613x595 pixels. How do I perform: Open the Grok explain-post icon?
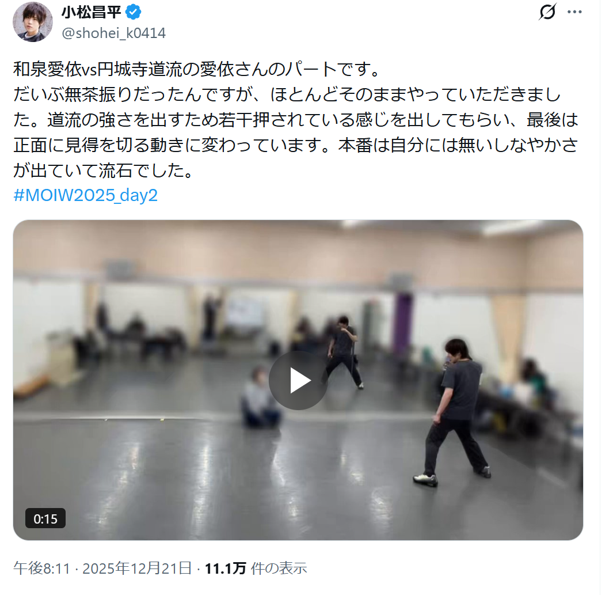point(547,12)
